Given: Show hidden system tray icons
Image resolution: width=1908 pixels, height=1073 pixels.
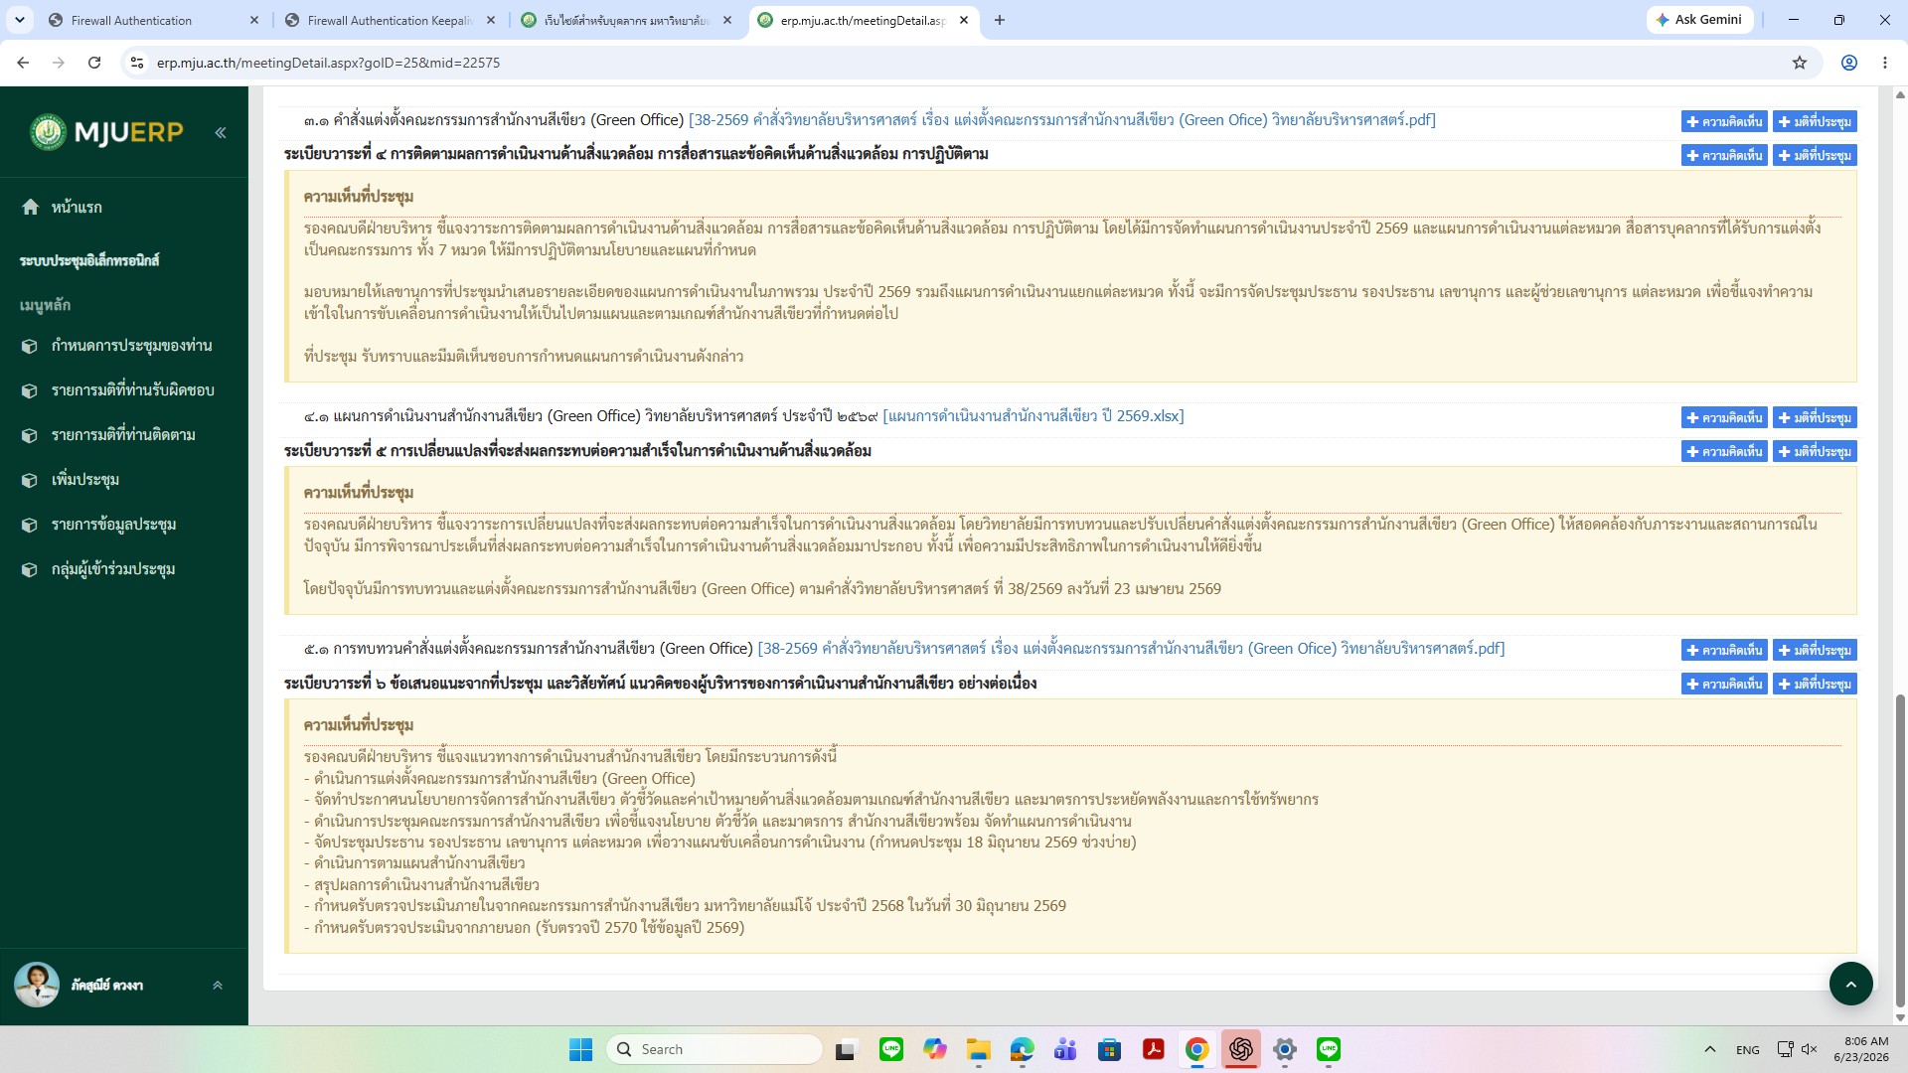Looking at the screenshot, I should (1710, 1049).
